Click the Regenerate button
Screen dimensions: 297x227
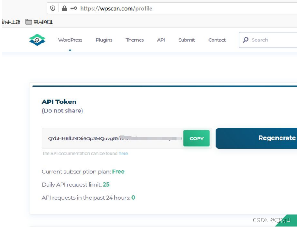tap(256, 138)
